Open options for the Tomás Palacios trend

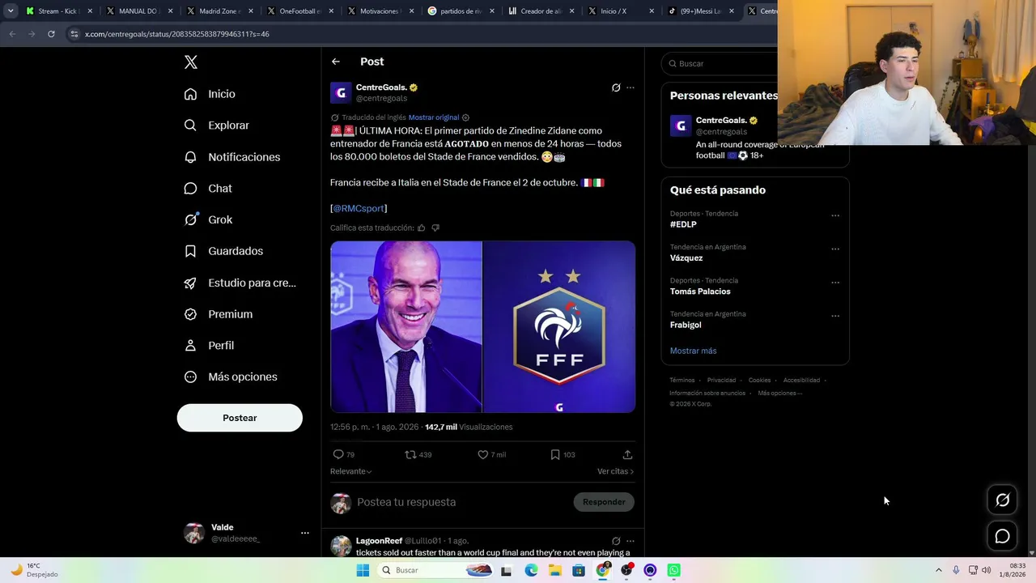click(835, 283)
